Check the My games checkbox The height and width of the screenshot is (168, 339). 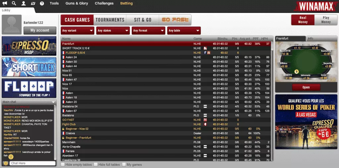tap(124, 164)
